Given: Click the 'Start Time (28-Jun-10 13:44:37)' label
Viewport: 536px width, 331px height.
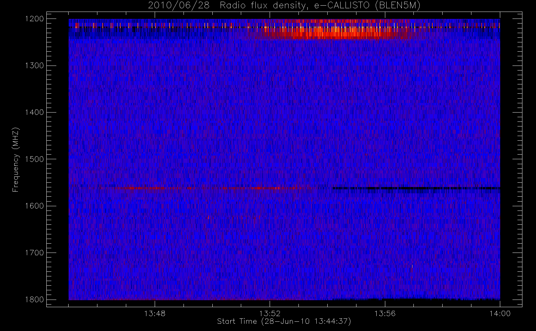Looking at the screenshot, I should pos(284,321).
